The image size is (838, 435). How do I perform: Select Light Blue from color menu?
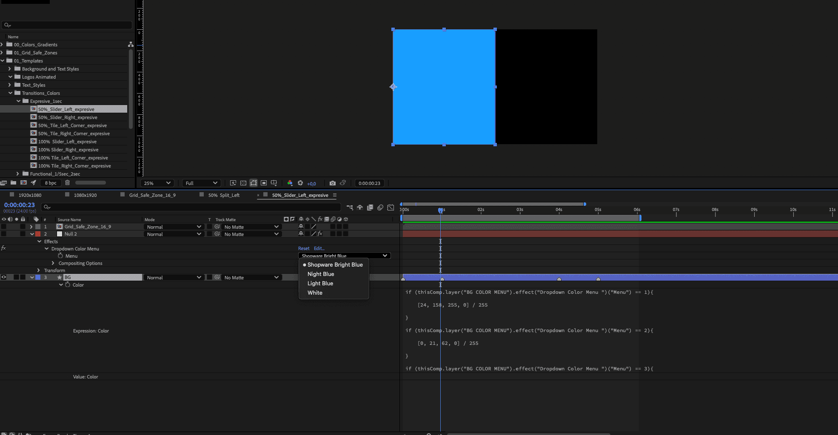pos(320,284)
